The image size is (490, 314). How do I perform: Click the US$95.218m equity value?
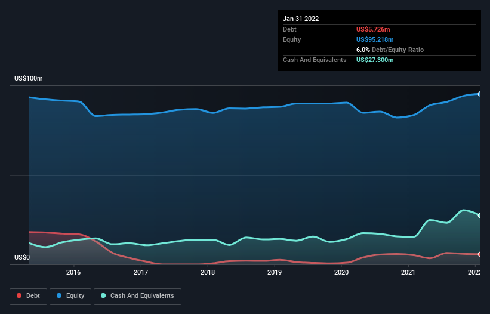tap(375, 39)
